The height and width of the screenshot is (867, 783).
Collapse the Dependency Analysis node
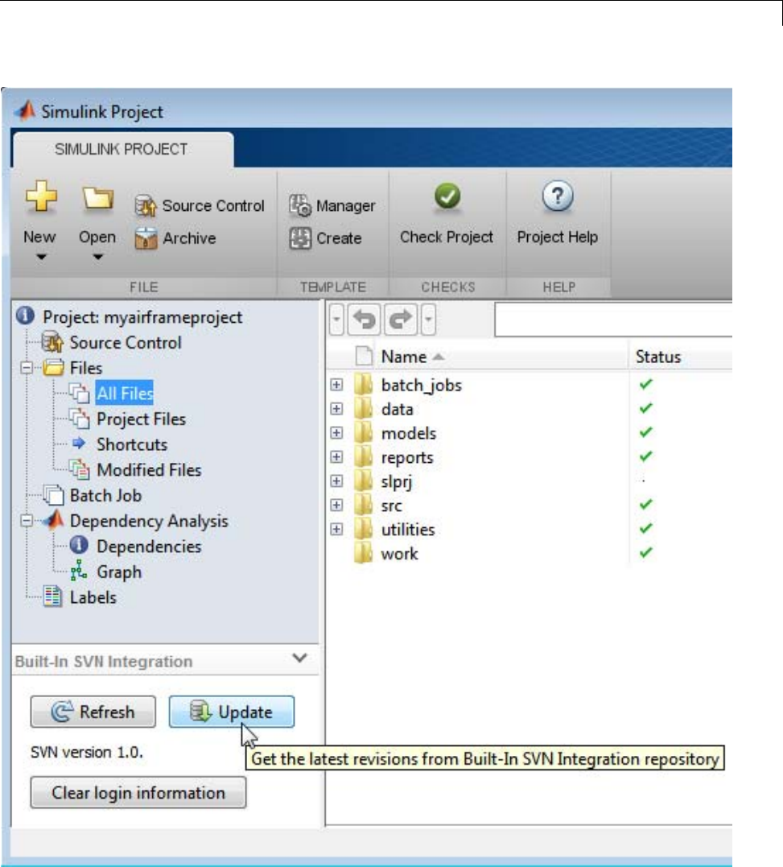[26, 520]
